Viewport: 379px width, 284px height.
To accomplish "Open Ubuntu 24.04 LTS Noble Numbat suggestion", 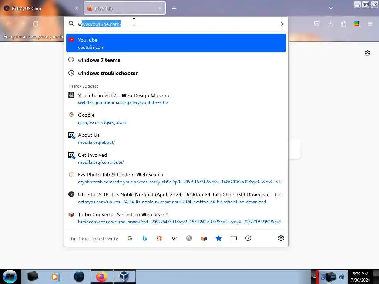I will (x=176, y=198).
